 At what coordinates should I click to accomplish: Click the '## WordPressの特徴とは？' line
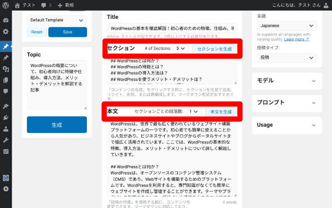tap(137, 67)
